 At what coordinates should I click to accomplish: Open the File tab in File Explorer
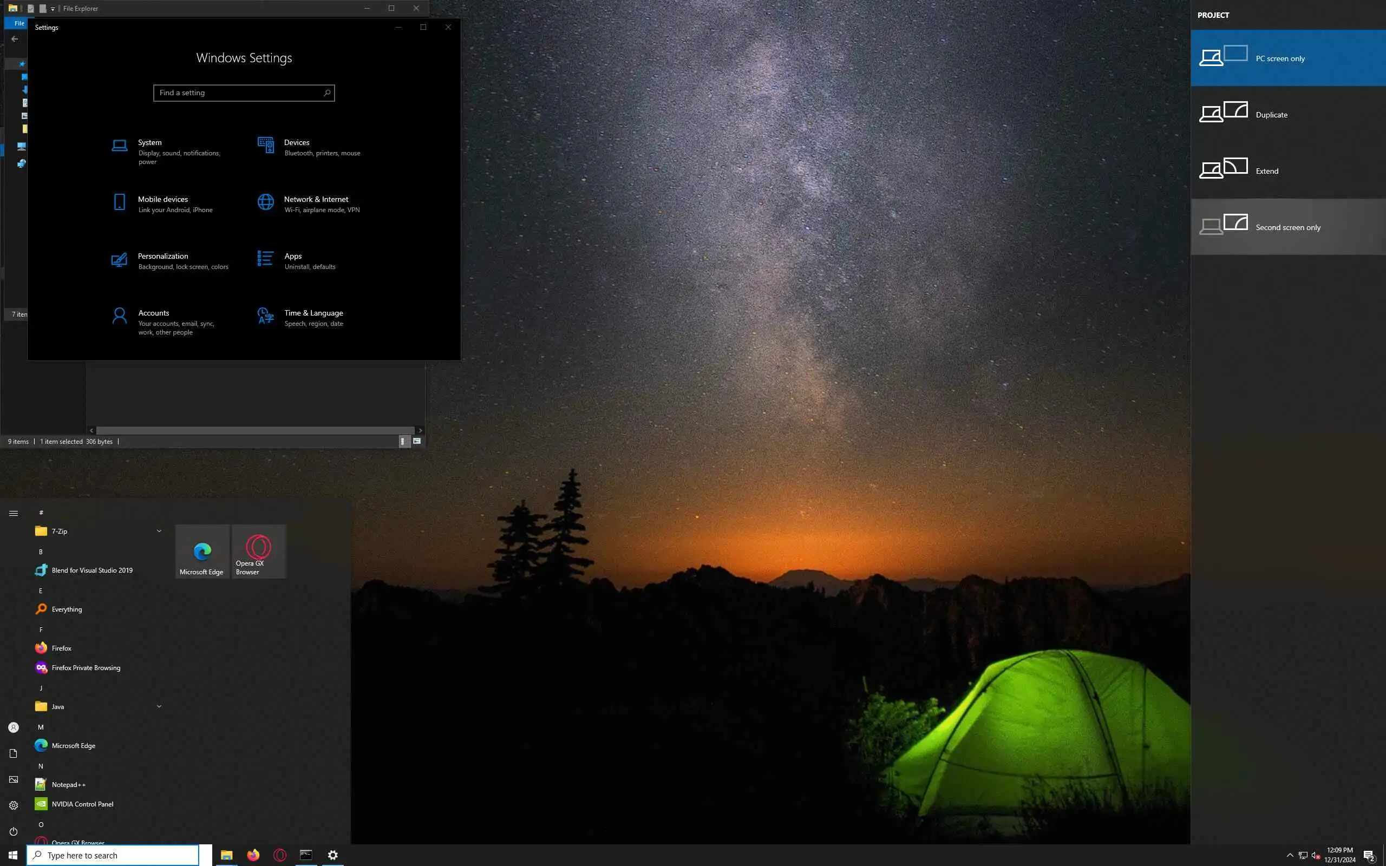[x=19, y=23]
